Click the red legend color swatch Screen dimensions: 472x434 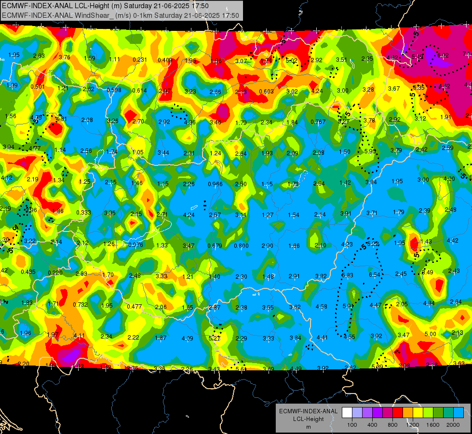tap(398, 413)
